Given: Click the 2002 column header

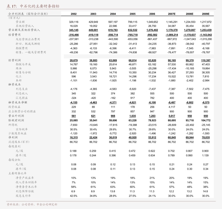Looking at the screenshot, I should 74,14.
